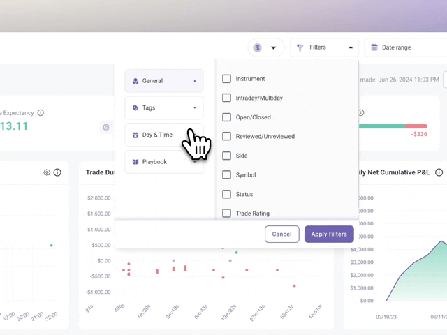Click info icon beside Net Cumulative P&L

point(439,172)
